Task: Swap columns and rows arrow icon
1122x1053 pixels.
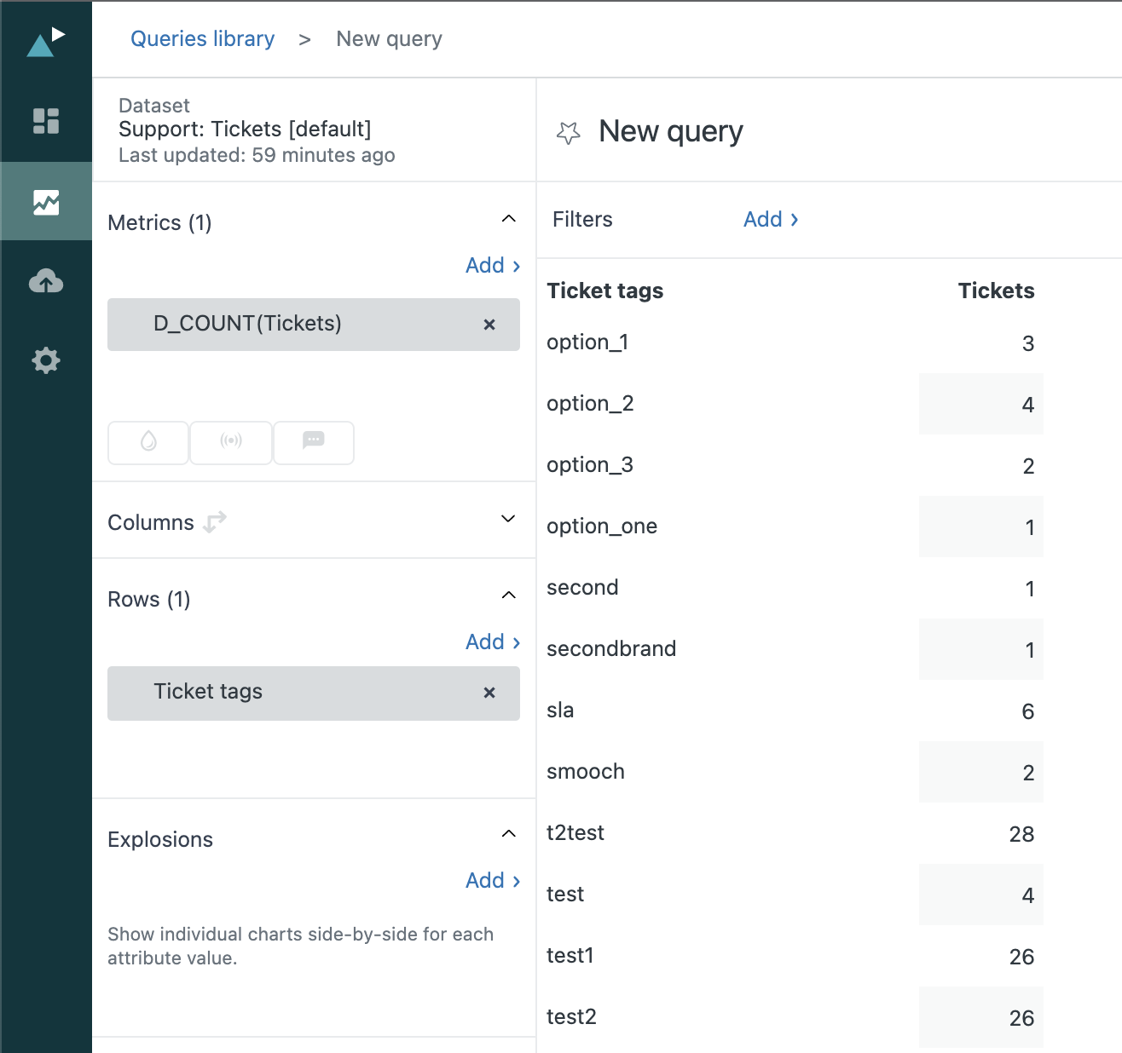Action: coord(215,521)
